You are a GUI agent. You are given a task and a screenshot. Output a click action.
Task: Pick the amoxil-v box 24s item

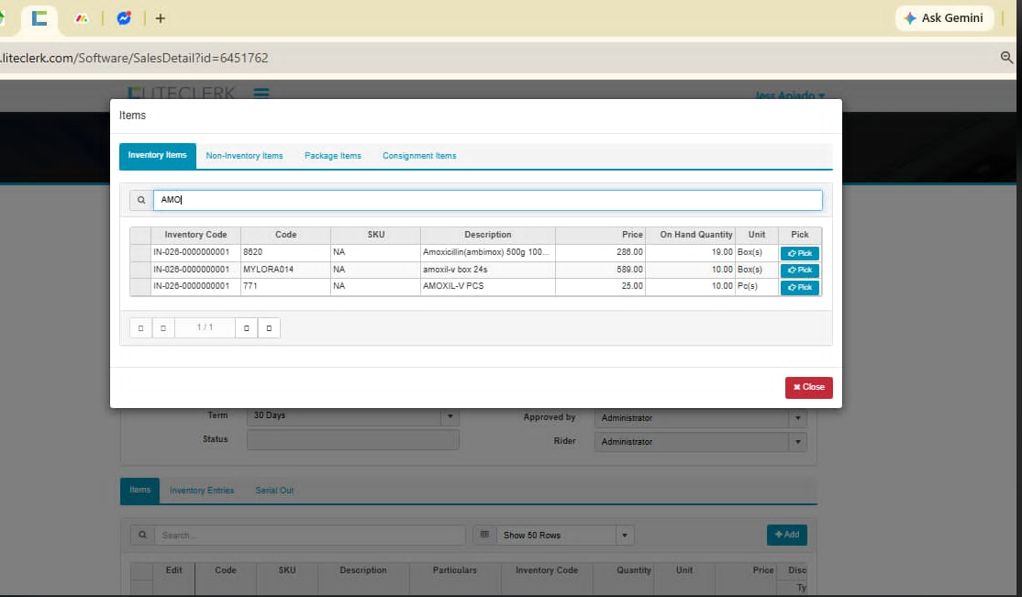(x=800, y=270)
